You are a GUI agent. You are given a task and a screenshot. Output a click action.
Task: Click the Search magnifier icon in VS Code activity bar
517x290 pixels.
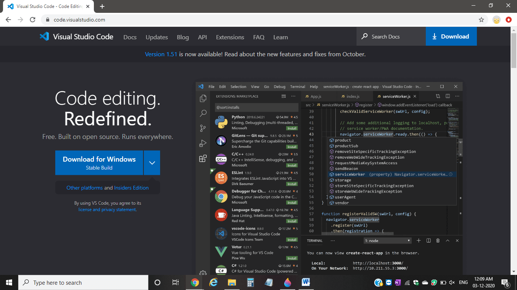point(203,113)
